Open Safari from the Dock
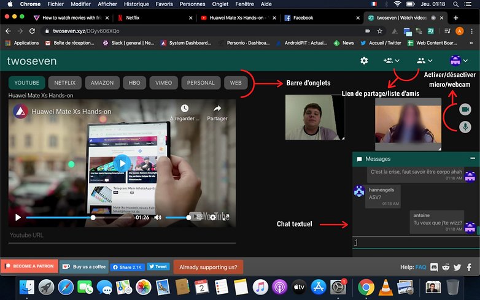The image size is (480, 300). [x=66, y=287]
